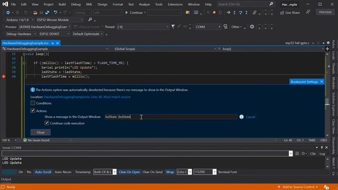The height and width of the screenshot is (190, 338).
Task: Click the Step Over icon
Action: tap(240, 13)
